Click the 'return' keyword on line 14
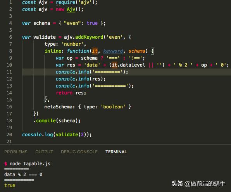The width and height of the screenshot is (231, 192). pos(64,93)
